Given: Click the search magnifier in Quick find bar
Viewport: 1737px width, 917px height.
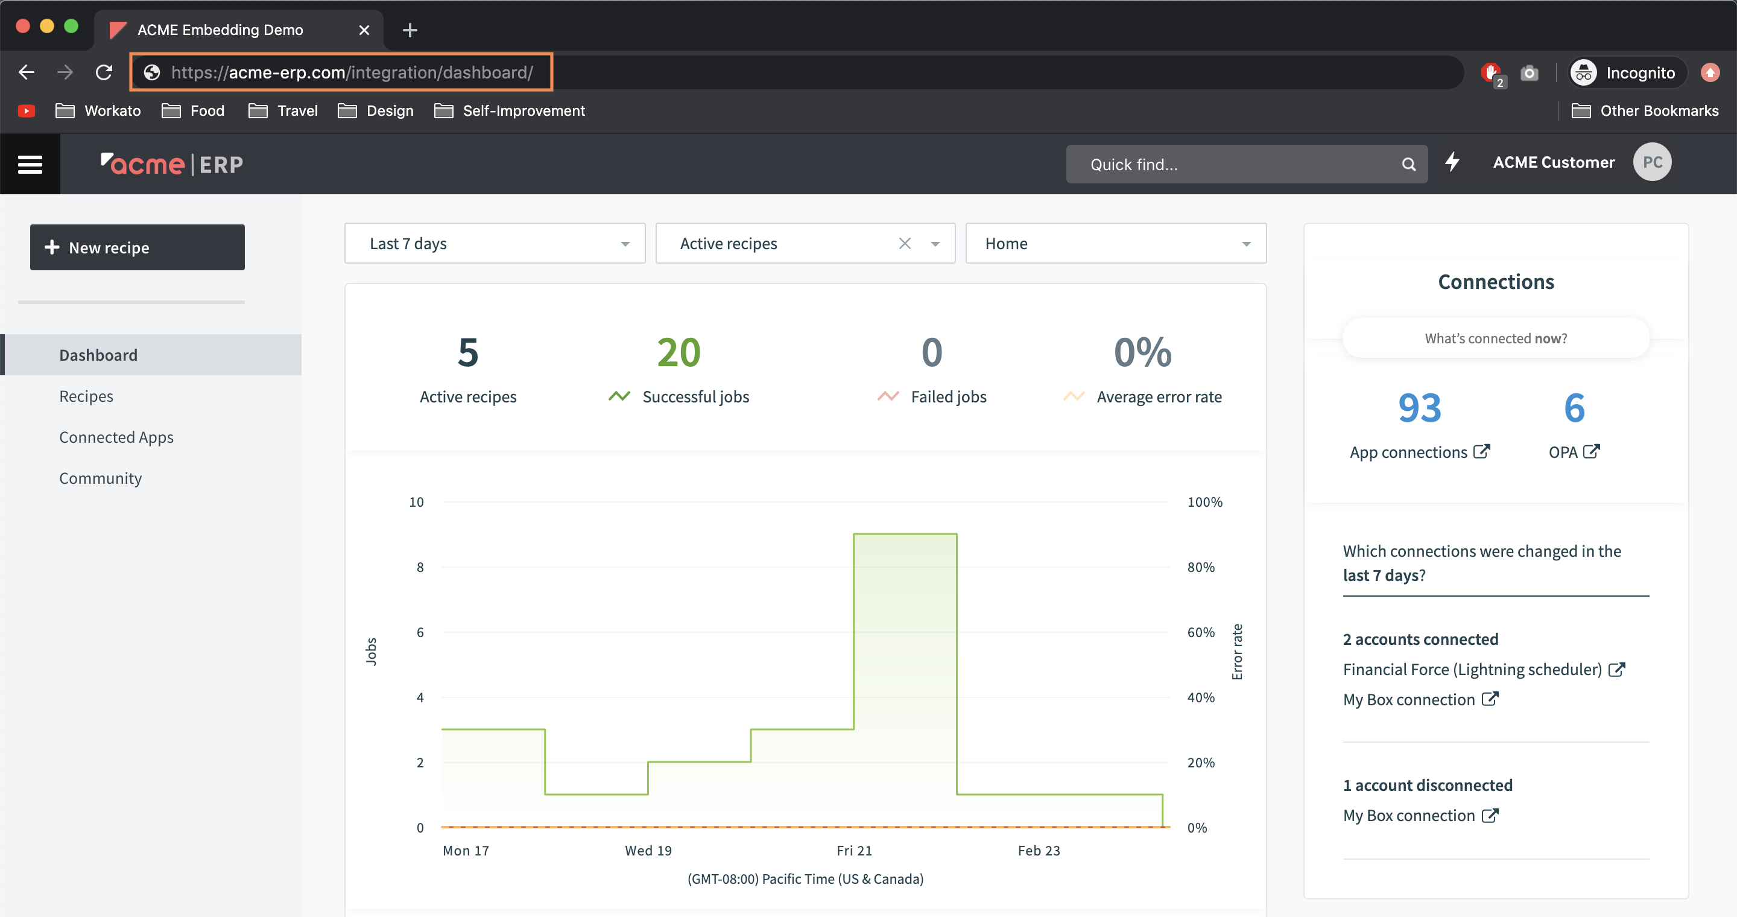Looking at the screenshot, I should (x=1409, y=164).
